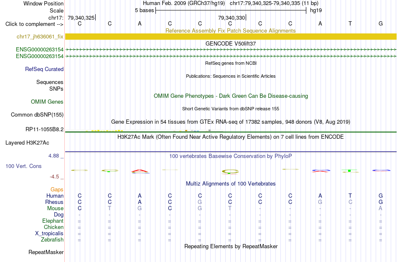Click '100 vertebrates Basewise Conservation by PhyloP' title
This screenshot has width=397, height=262.
[x=231, y=156]
